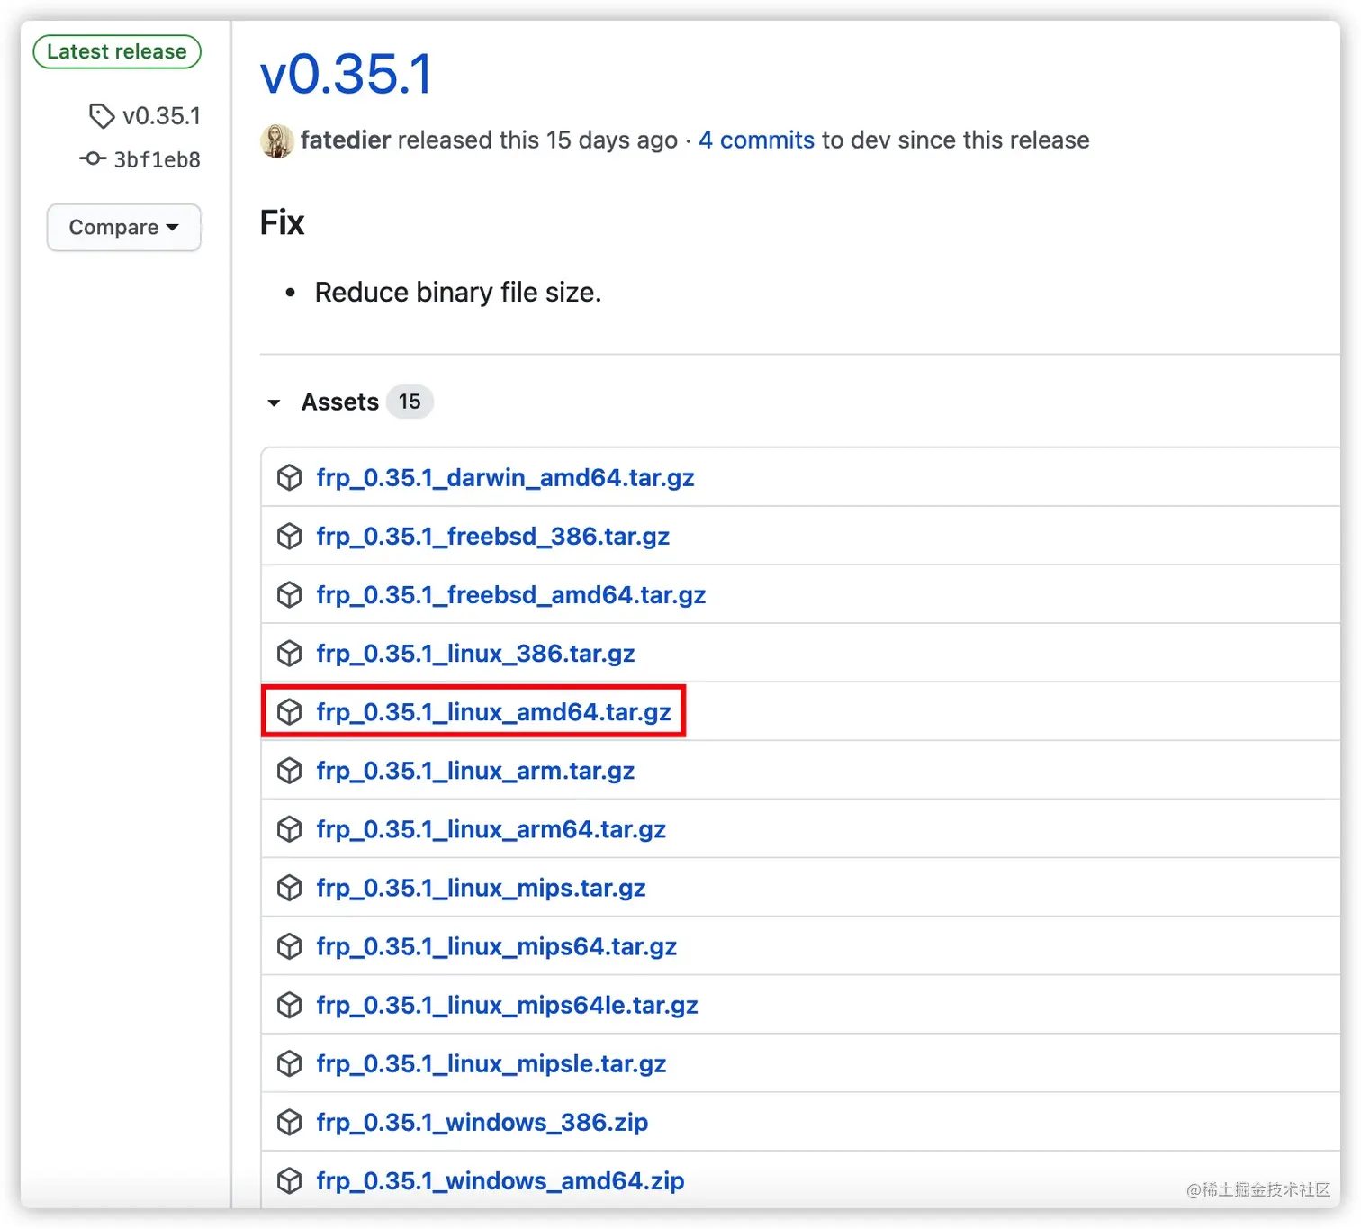Download frp_0.35.1_linux_amd64.tar.gz
Image resolution: width=1361 pixels, height=1229 pixels.
pyautogui.click(x=493, y=711)
